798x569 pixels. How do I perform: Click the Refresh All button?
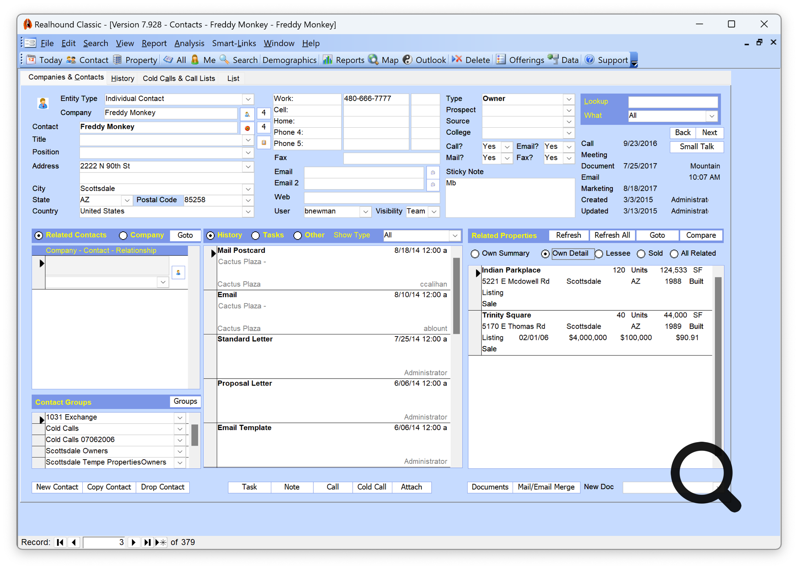(612, 235)
